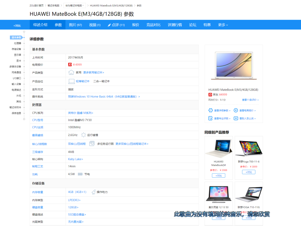Jump to 显卡 in side navigation
This screenshot has height=226, width=301.
(x=19, y=61)
